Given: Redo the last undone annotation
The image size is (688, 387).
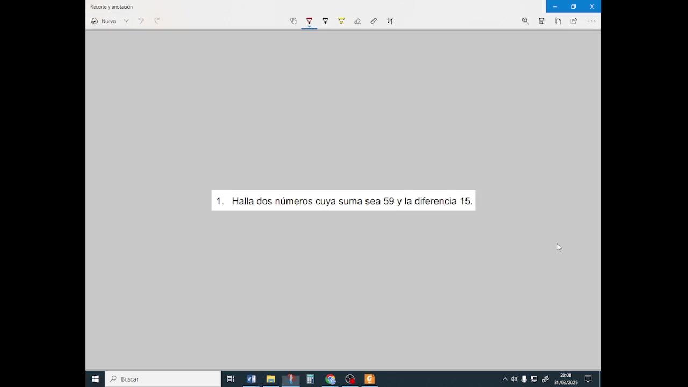Looking at the screenshot, I should point(157,21).
